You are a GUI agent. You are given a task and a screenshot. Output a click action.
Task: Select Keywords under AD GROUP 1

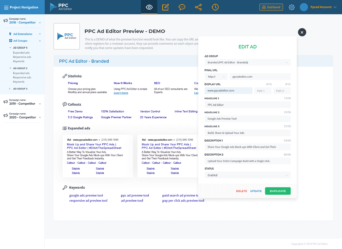pyautogui.click(x=19, y=61)
